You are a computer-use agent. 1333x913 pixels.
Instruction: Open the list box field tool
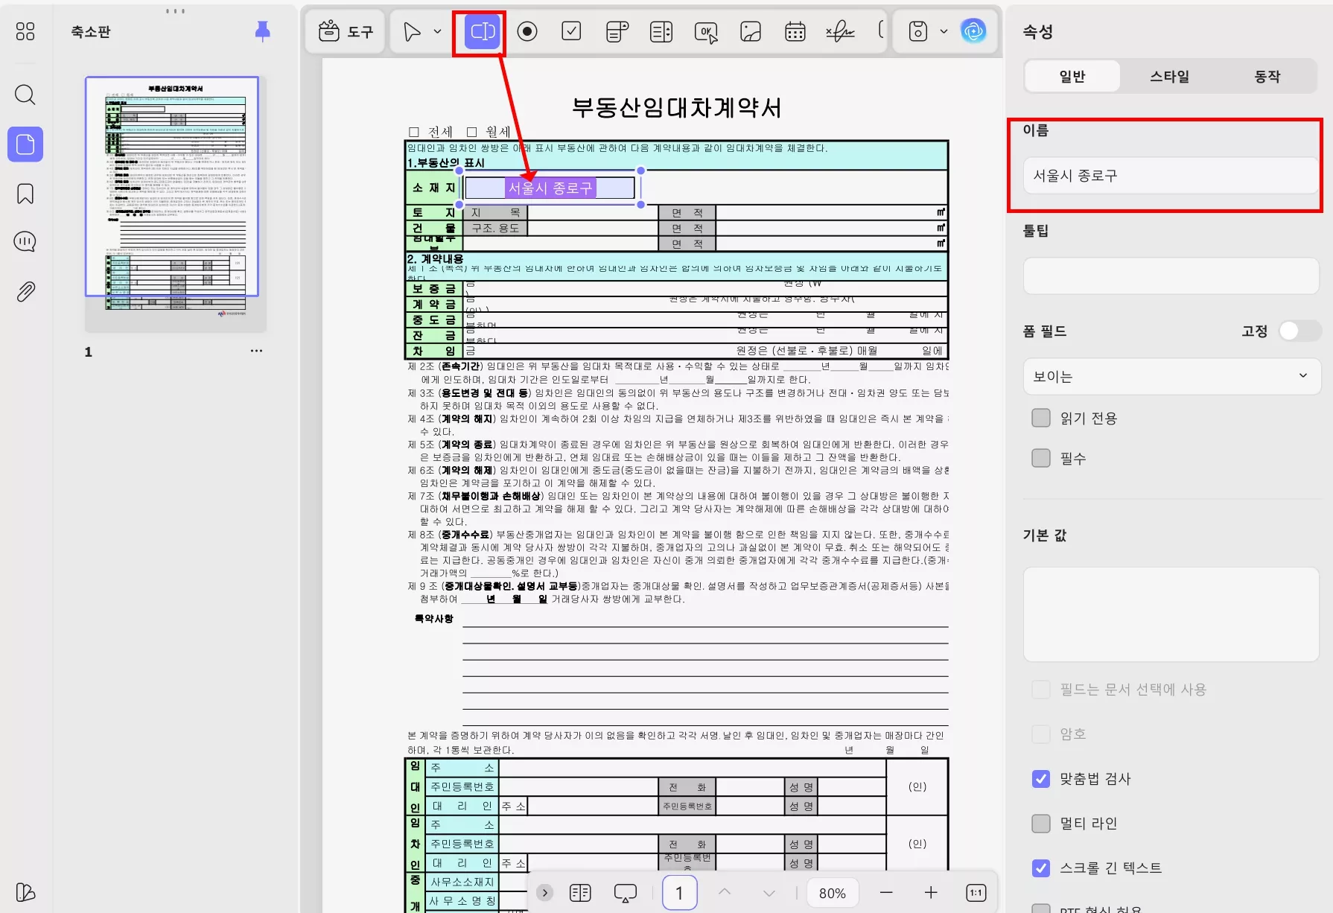(661, 31)
